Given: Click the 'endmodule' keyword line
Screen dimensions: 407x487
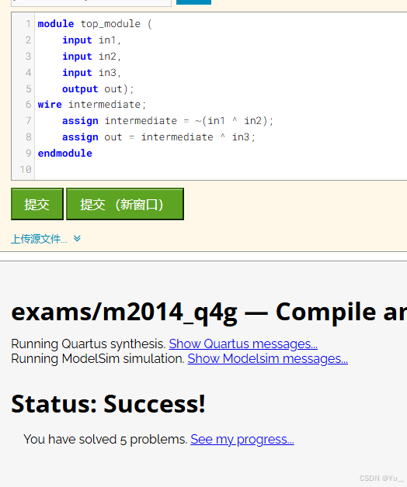Looking at the screenshot, I should tap(65, 154).
